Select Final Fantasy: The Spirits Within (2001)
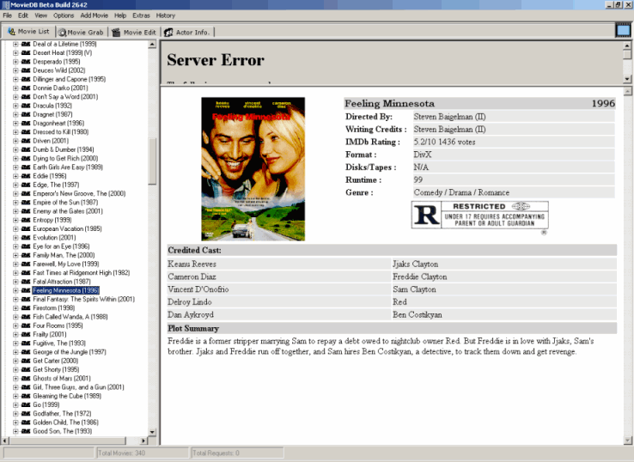This screenshot has height=462, width=634. tap(83, 299)
